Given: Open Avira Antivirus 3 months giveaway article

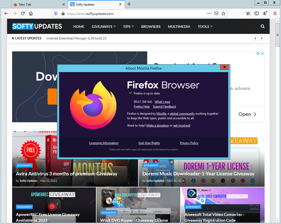Looking at the screenshot, I should click(66, 174).
